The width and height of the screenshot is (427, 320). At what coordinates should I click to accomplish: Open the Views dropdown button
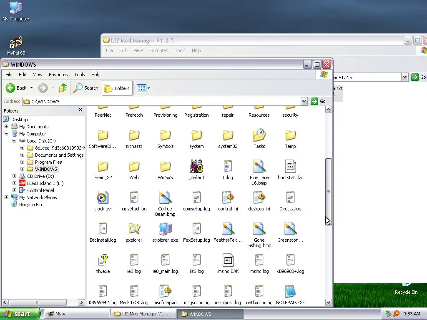[143, 88]
